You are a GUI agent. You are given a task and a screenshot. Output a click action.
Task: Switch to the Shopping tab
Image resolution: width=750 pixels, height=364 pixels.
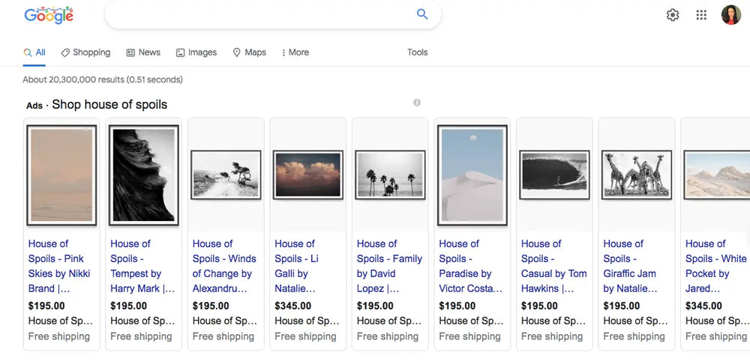(85, 52)
